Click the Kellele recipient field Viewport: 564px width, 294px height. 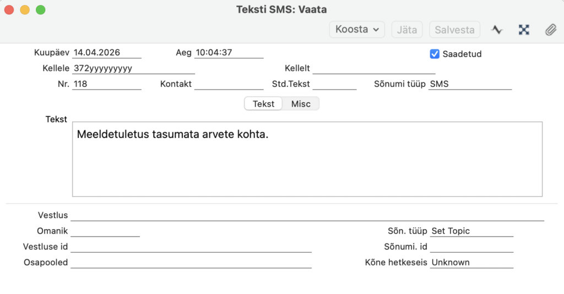pos(133,69)
